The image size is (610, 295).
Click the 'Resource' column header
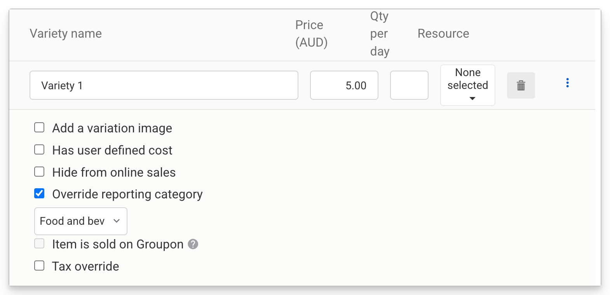coord(443,34)
